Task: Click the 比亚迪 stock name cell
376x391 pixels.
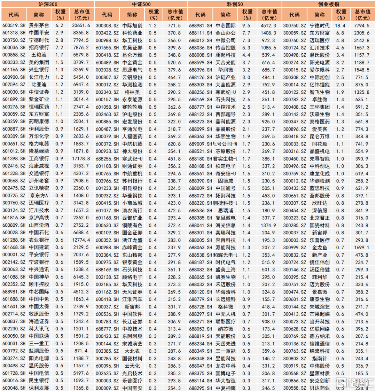Action: click(x=39, y=85)
